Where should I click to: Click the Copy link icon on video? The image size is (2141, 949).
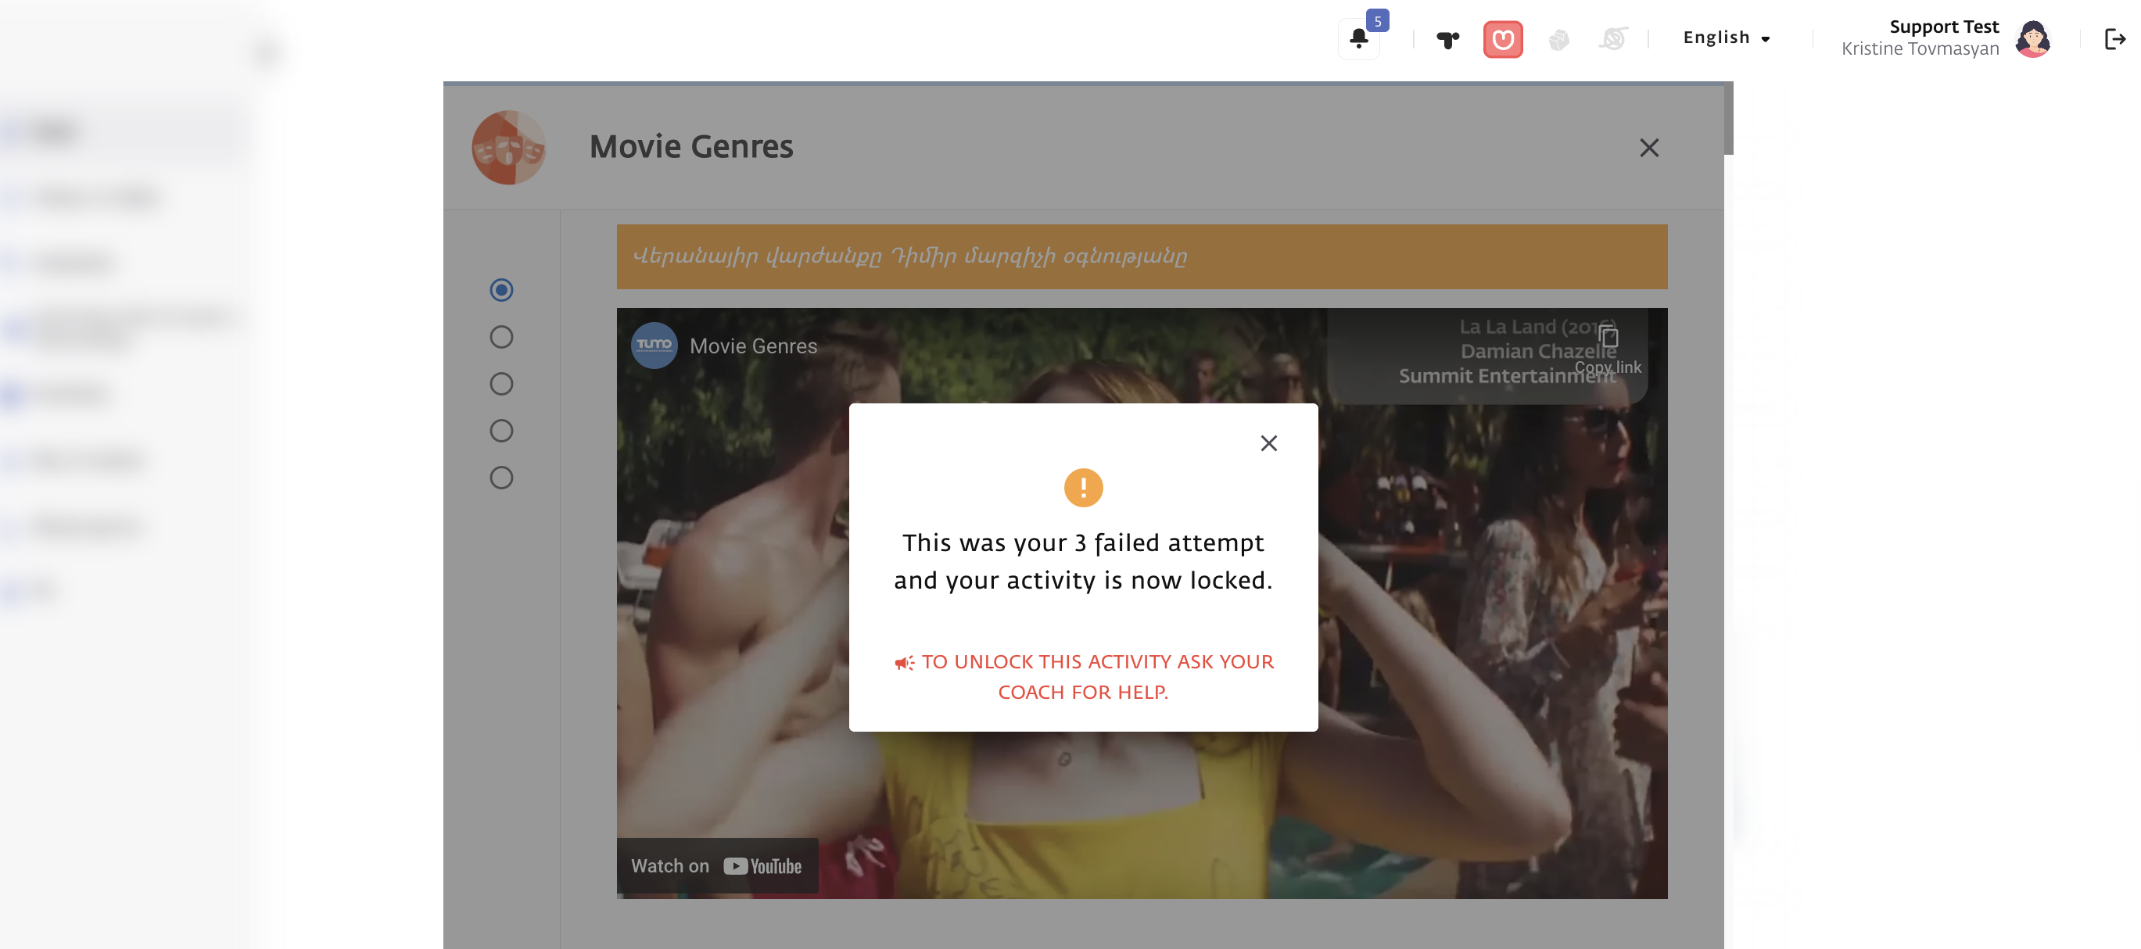(1608, 338)
